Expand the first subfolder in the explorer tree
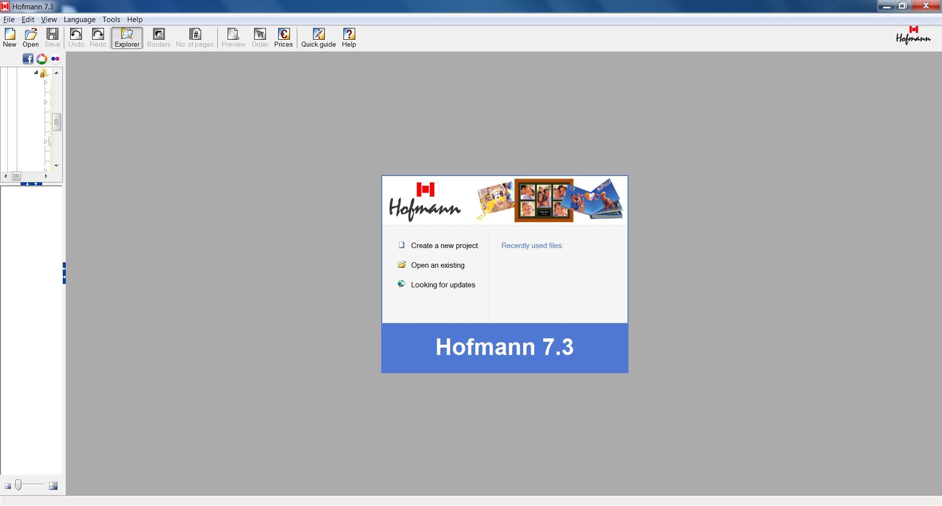 point(45,82)
